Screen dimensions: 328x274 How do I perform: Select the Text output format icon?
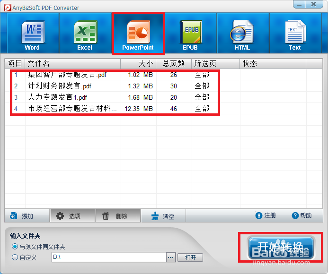tap(295, 34)
